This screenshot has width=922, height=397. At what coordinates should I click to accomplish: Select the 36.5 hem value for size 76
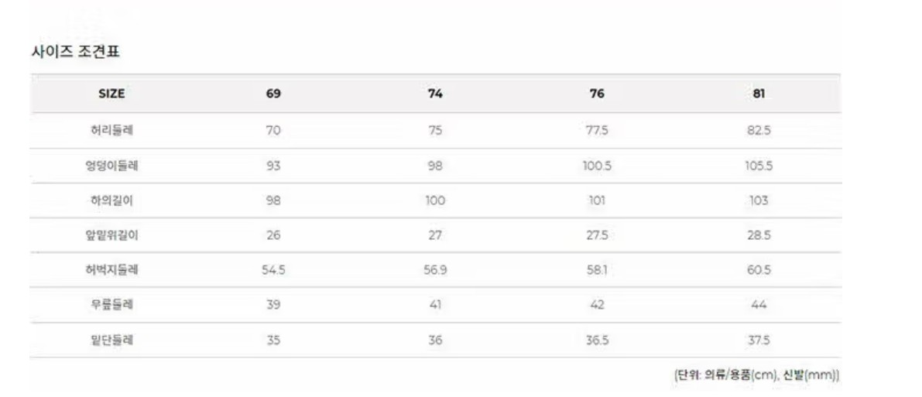coord(597,340)
